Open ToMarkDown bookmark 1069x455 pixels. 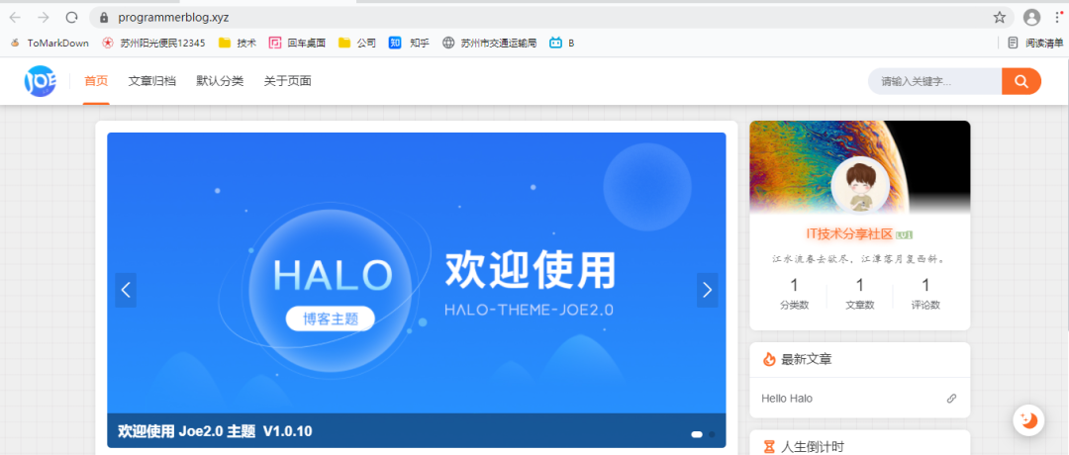(49, 43)
